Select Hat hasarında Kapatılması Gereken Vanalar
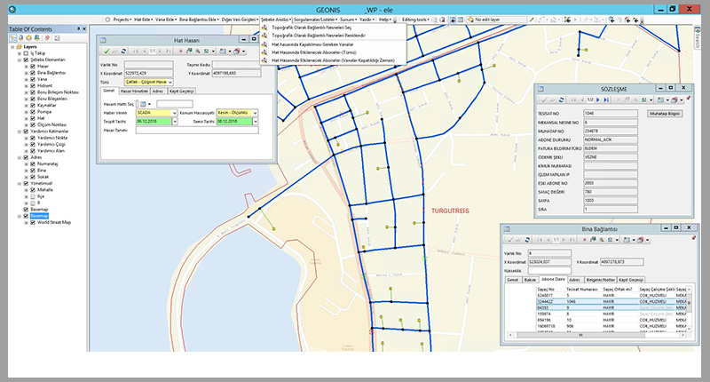This screenshot has height=382, width=710. tap(312, 44)
